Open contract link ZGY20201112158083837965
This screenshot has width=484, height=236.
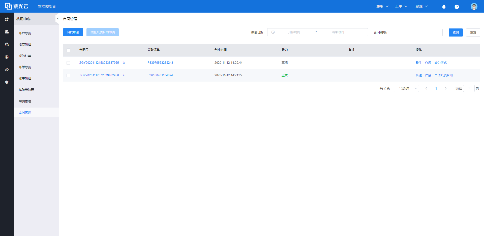[99, 63]
